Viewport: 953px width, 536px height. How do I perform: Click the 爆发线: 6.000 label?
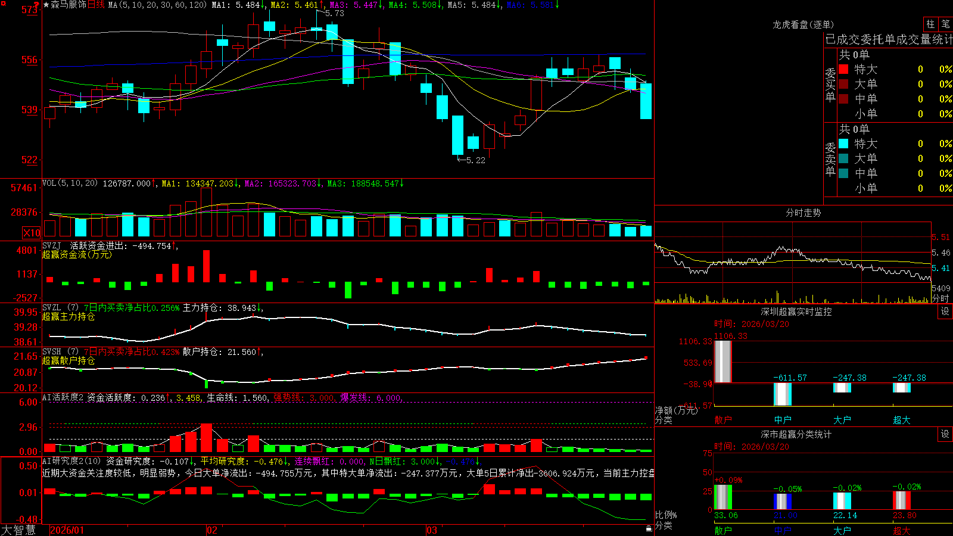click(x=371, y=397)
